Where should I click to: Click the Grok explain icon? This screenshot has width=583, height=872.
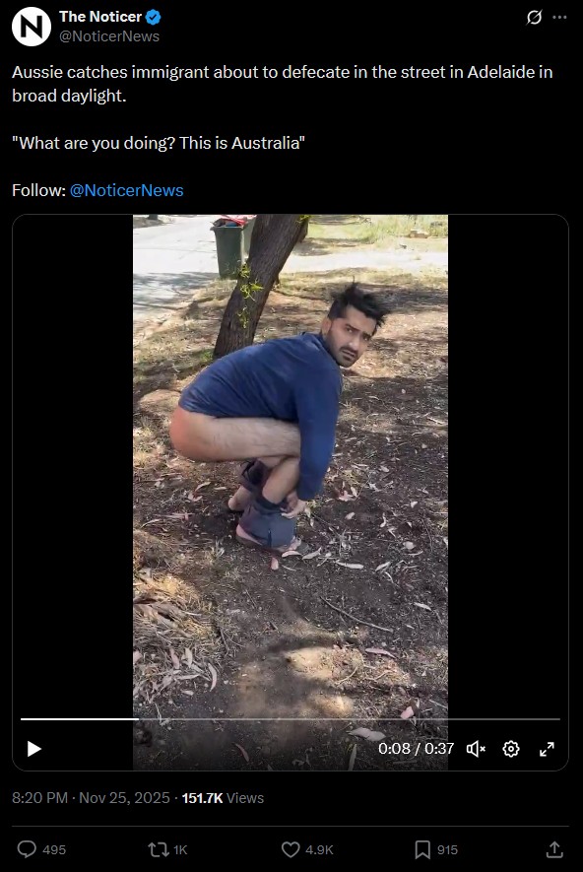coord(534,18)
